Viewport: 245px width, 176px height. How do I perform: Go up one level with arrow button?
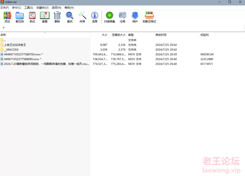point(4,28)
